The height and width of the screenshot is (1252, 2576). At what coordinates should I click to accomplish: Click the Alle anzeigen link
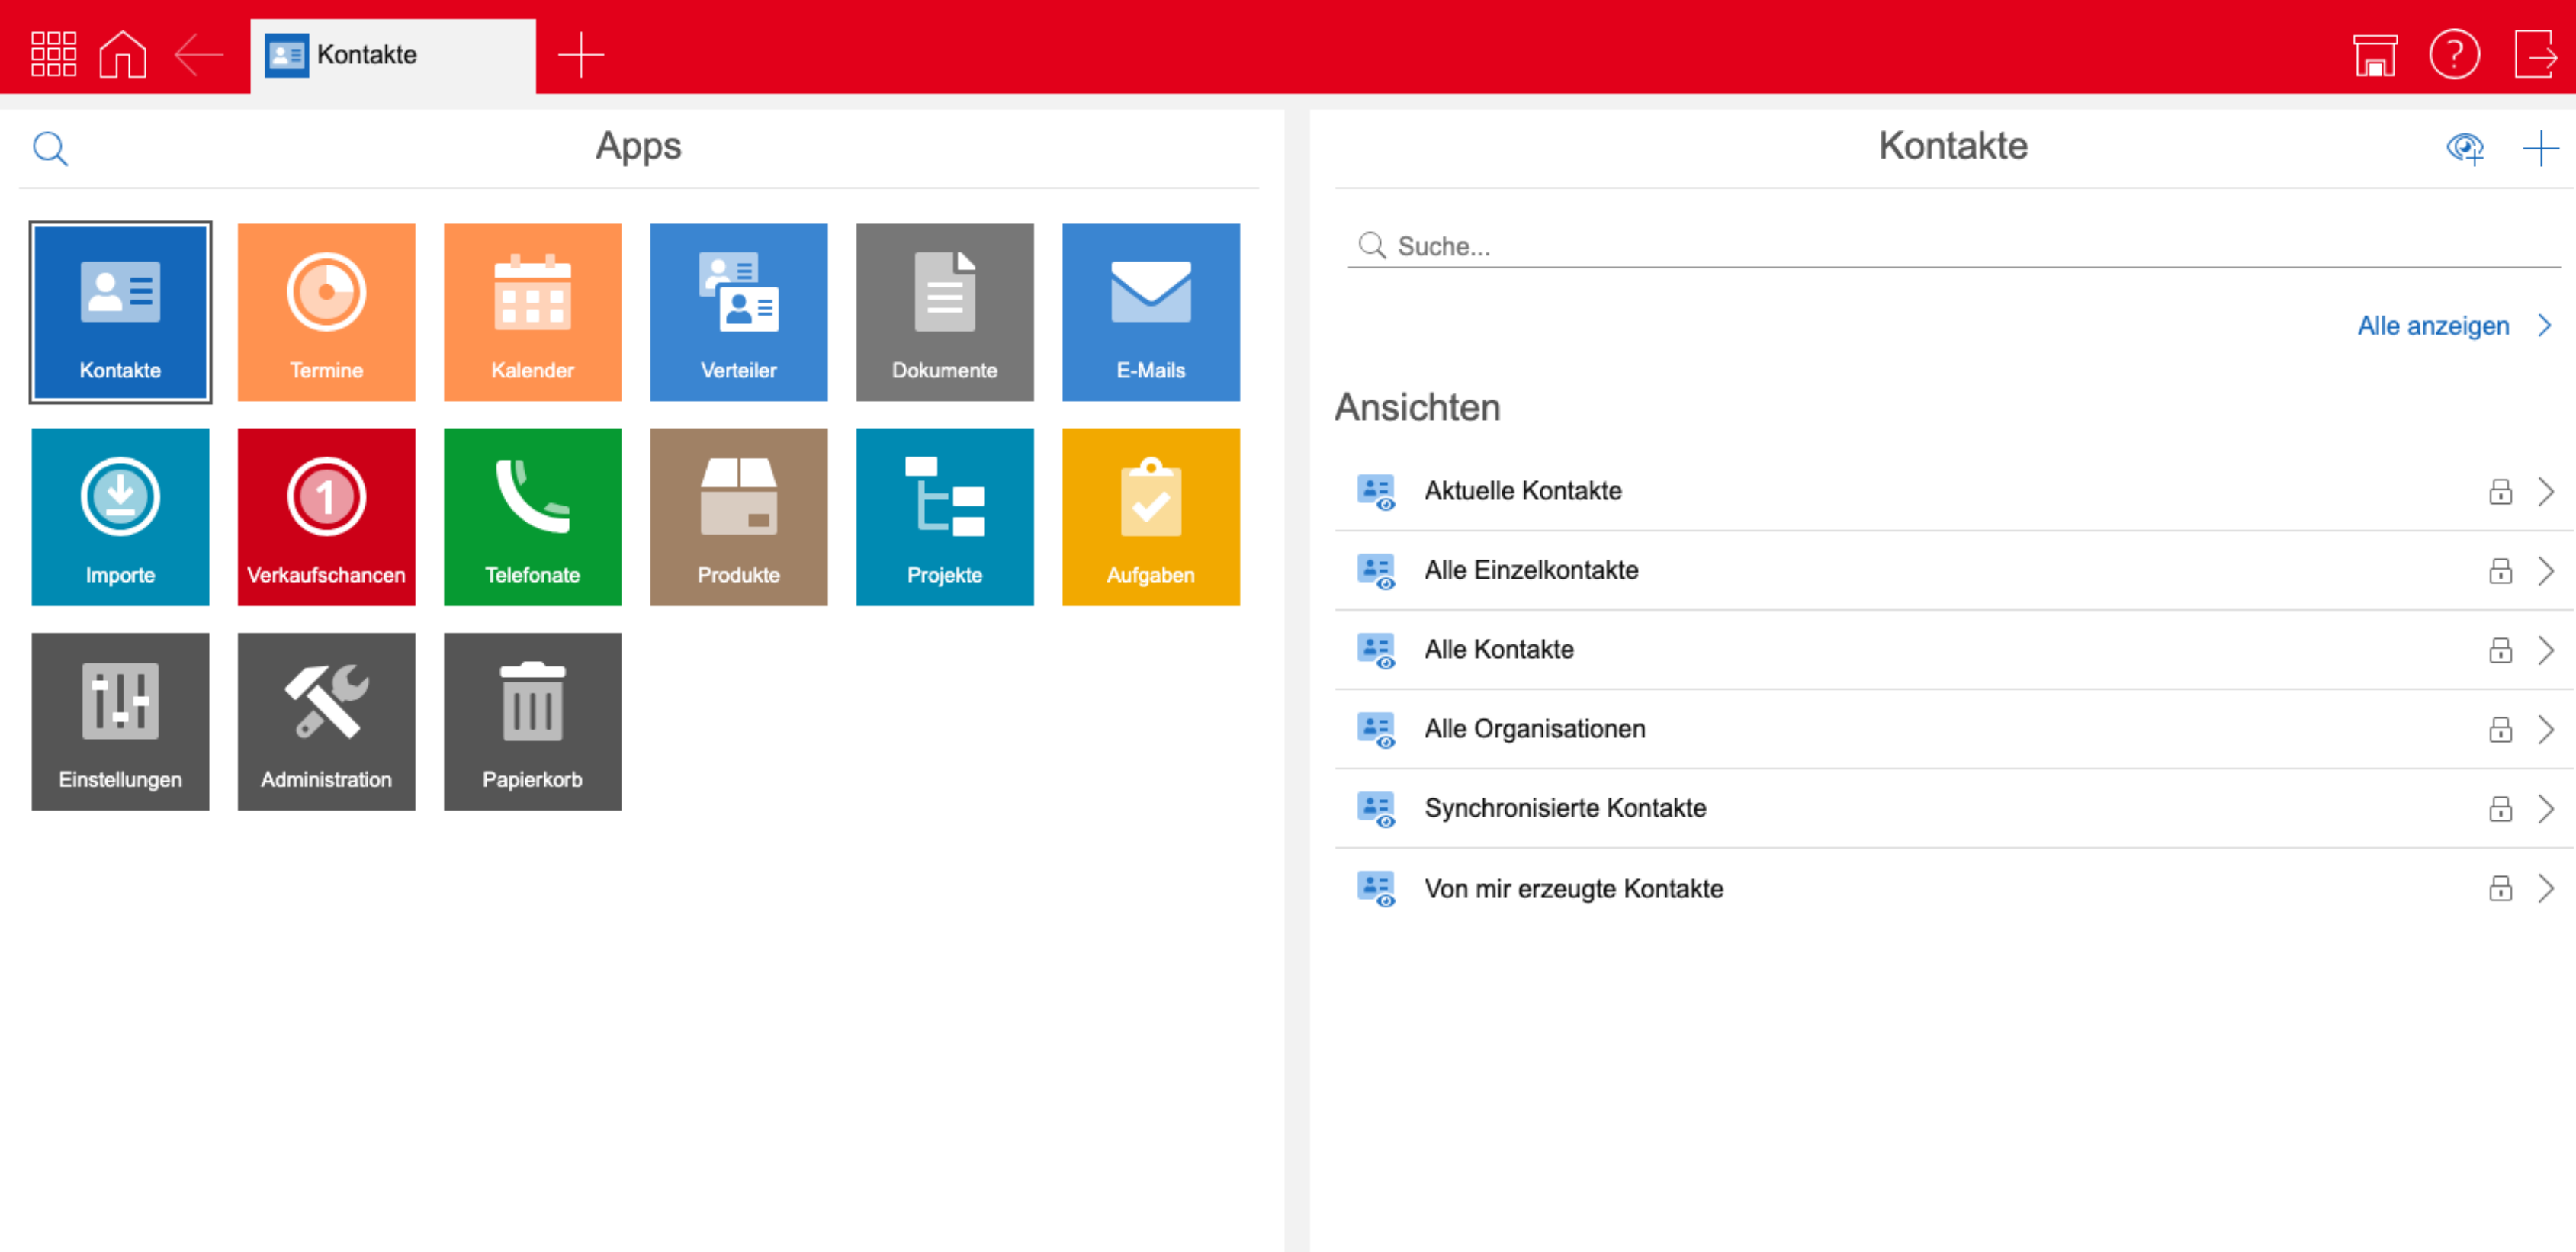2433,326
